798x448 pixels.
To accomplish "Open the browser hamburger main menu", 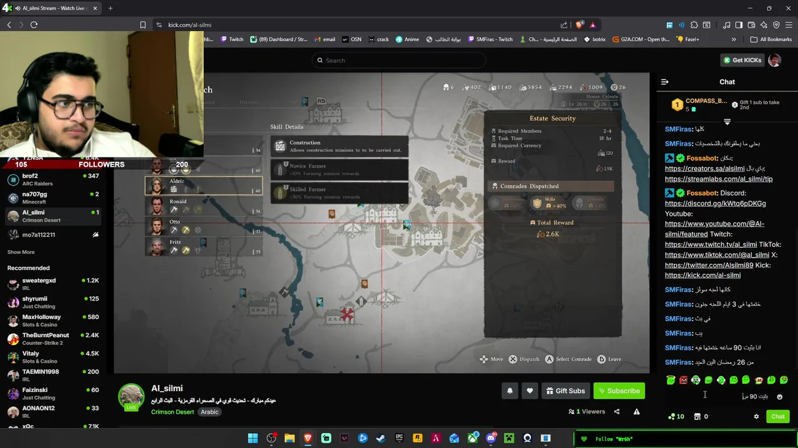I will coord(789,25).
